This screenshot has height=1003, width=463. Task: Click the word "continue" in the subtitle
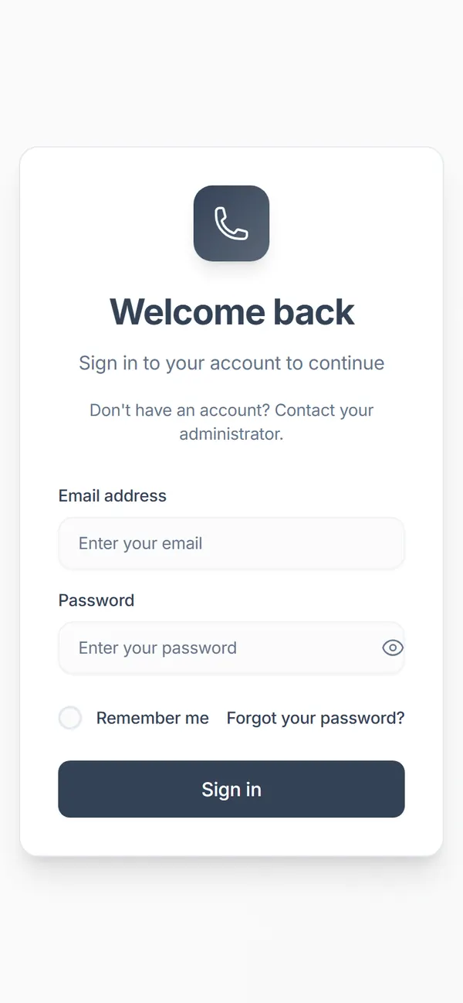click(346, 363)
